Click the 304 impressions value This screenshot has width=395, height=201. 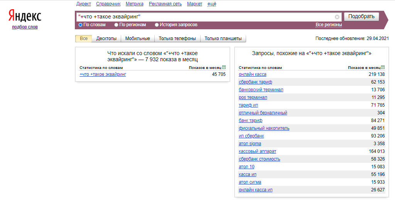381,113
